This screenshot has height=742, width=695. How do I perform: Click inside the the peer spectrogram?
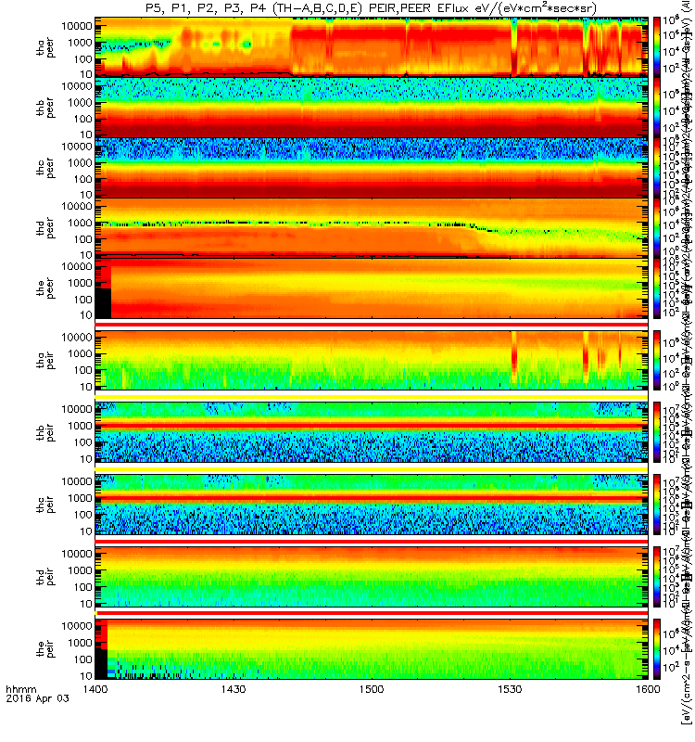372,288
